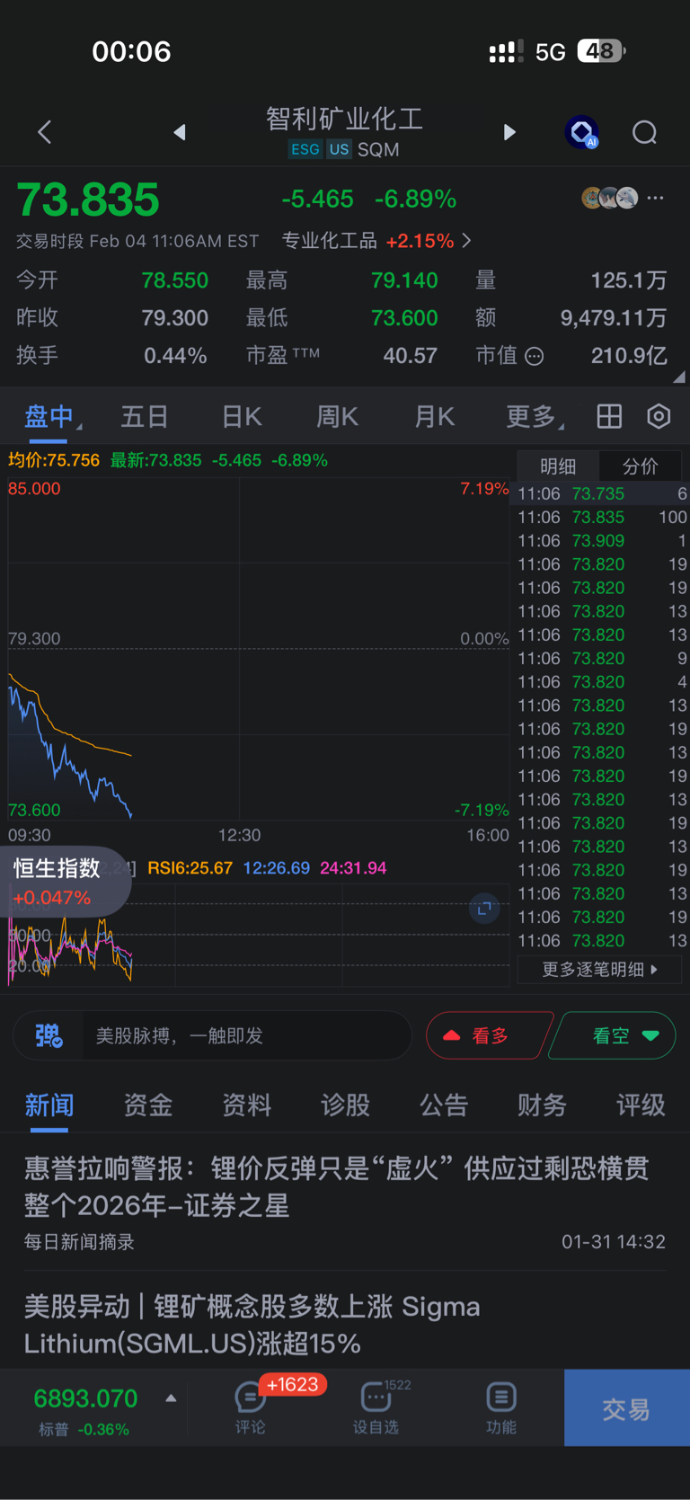Tap the 美股脉搏 comment input field

pyautogui.click(x=245, y=1035)
